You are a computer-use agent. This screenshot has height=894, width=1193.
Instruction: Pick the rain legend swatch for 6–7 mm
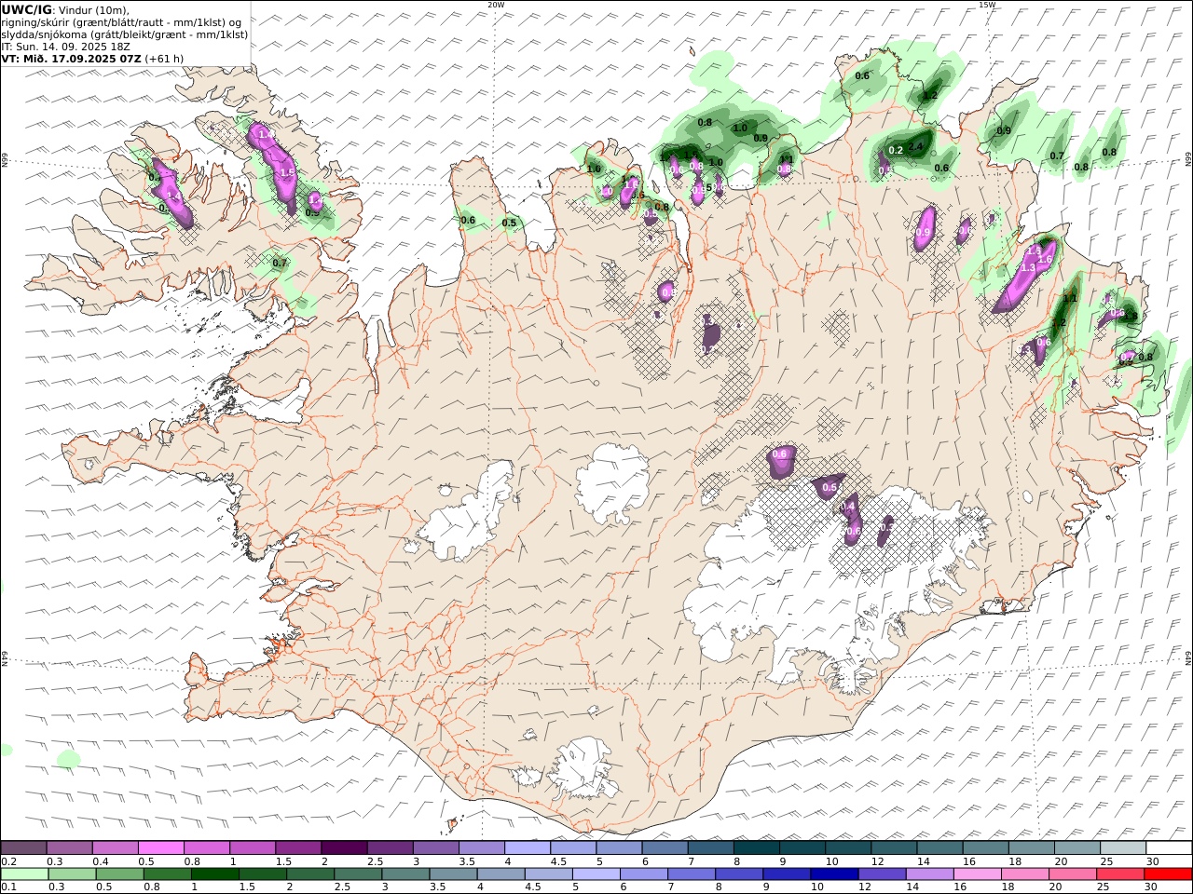pos(644,874)
